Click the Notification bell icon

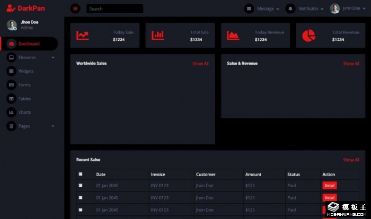tap(290, 8)
